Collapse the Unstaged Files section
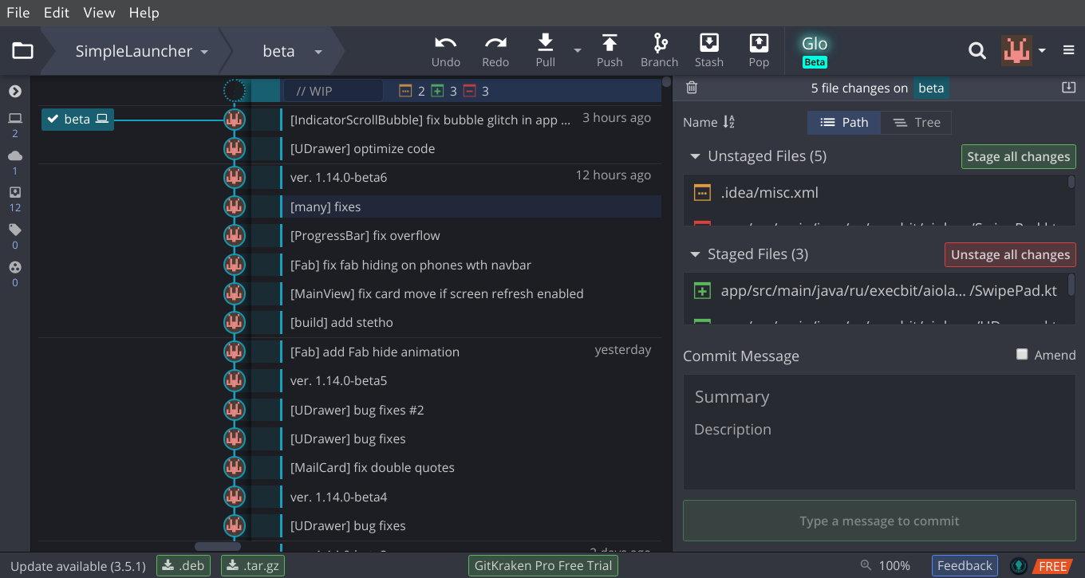This screenshot has height=578, width=1085. click(x=694, y=156)
